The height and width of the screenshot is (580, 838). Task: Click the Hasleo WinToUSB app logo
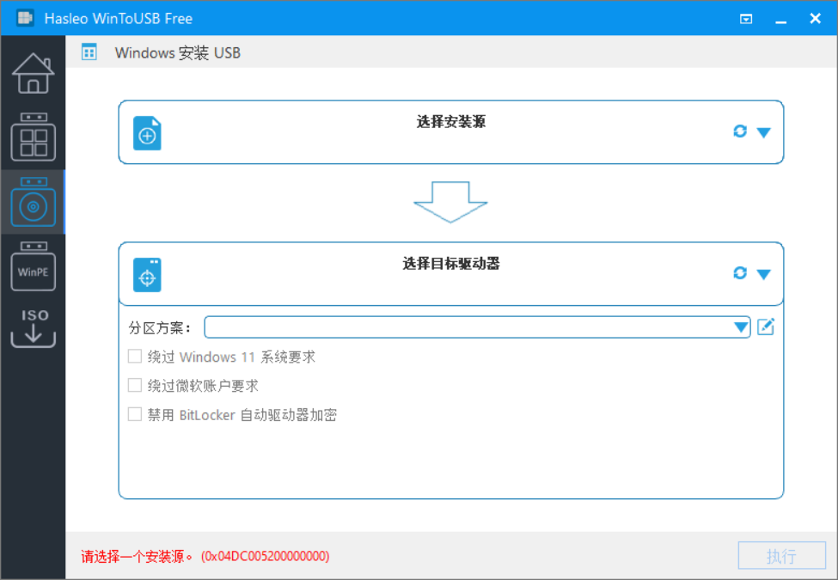25,18
